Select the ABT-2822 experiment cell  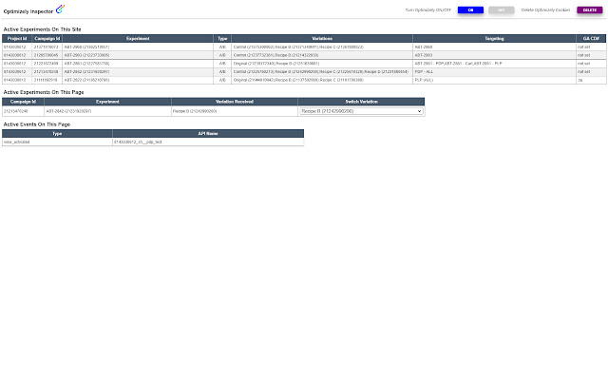pyautogui.click(x=138, y=80)
